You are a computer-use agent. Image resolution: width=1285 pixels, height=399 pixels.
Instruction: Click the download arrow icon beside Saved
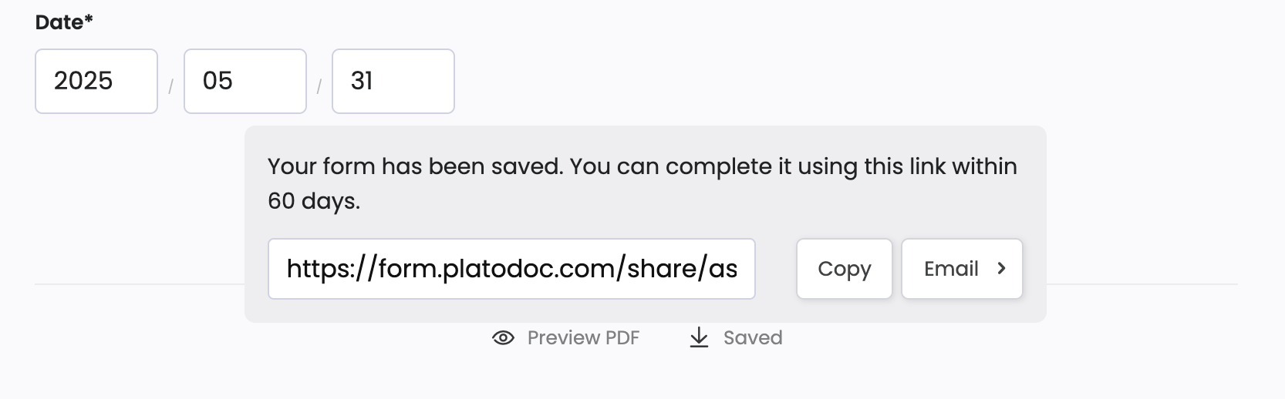pyautogui.click(x=699, y=338)
